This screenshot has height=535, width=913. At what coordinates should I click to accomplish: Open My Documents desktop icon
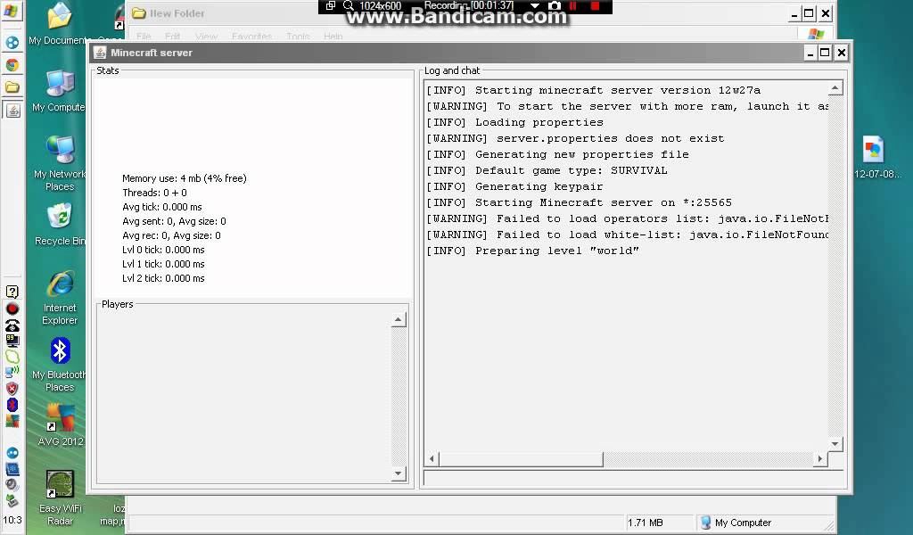click(59, 24)
